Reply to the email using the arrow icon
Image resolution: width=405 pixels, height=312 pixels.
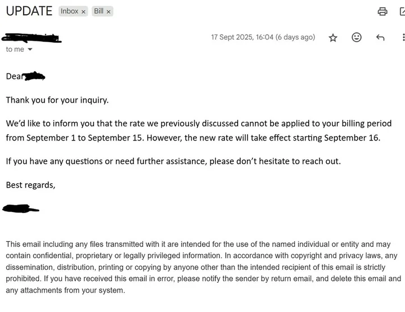tap(380, 38)
